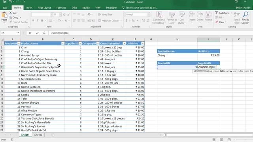Open the CategoryID column filter dropdown
Screen dimensions: 253x142
click(x=98, y=43)
